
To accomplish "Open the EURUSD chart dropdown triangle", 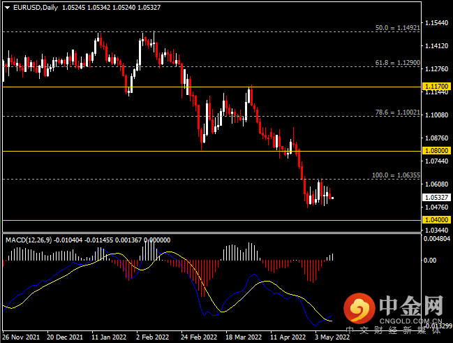I will 8,8.
